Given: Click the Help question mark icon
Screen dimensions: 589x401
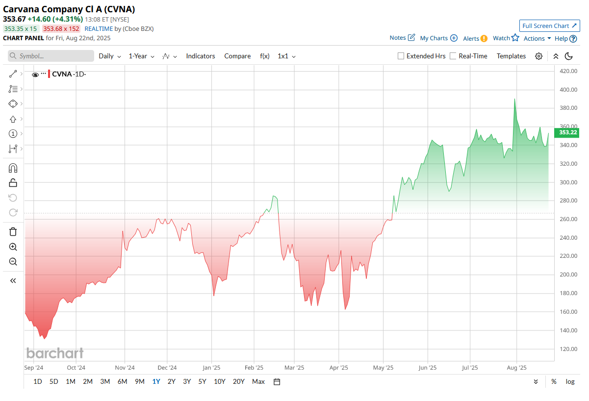Looking at the screenshot, I should coord(573,39).
